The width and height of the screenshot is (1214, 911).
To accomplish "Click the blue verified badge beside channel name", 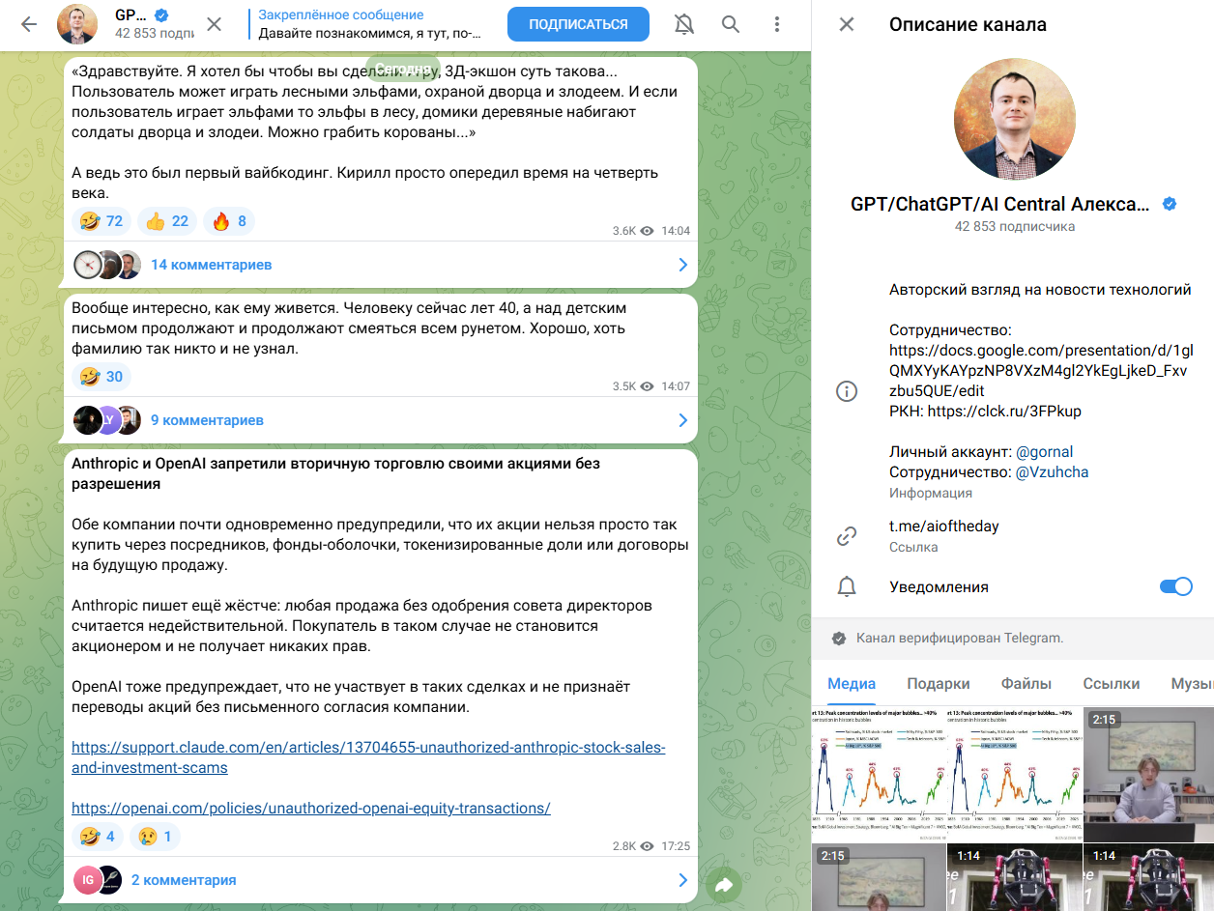I will (x=1169, y=204).
